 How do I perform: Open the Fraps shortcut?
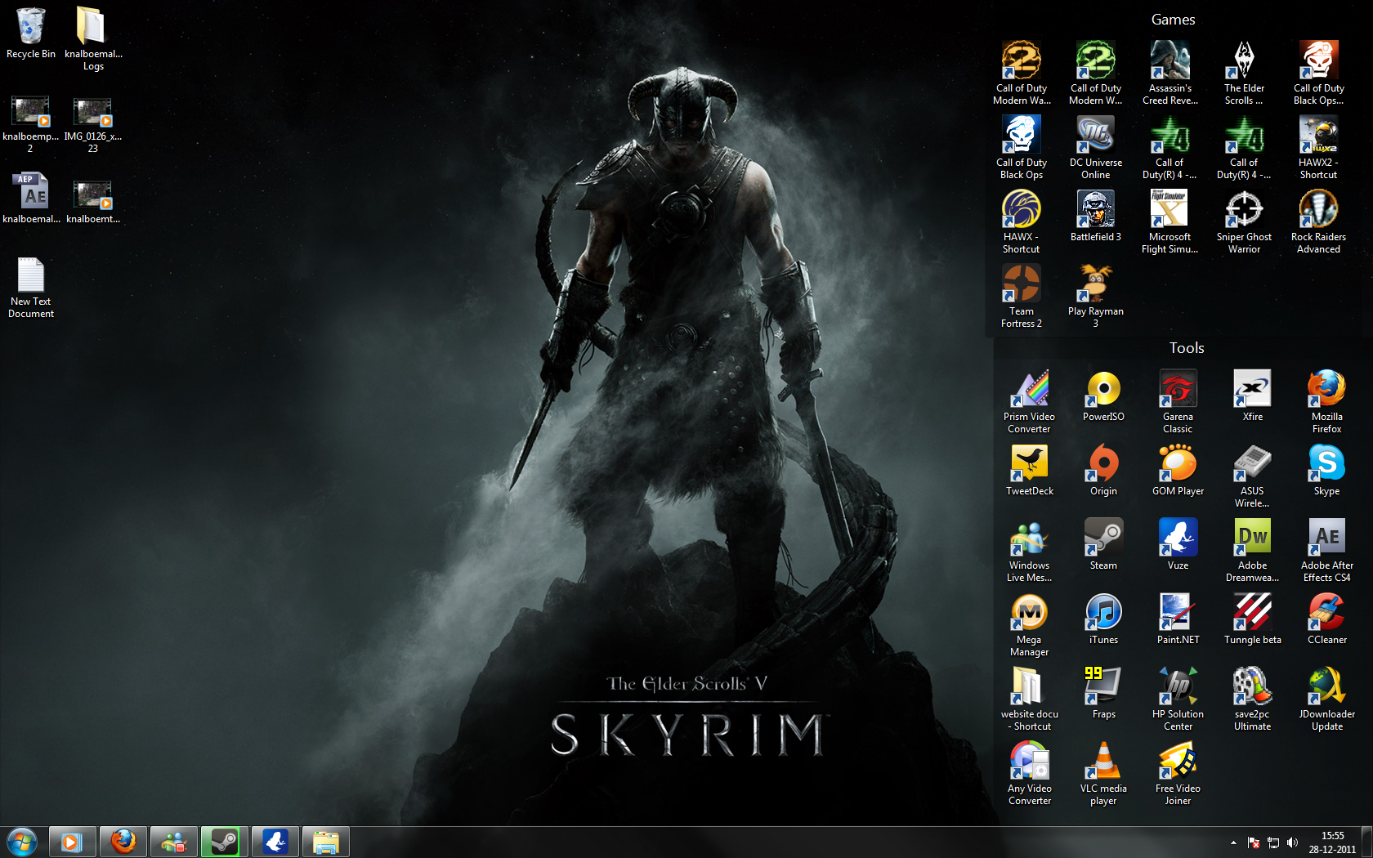(1103, 686)
